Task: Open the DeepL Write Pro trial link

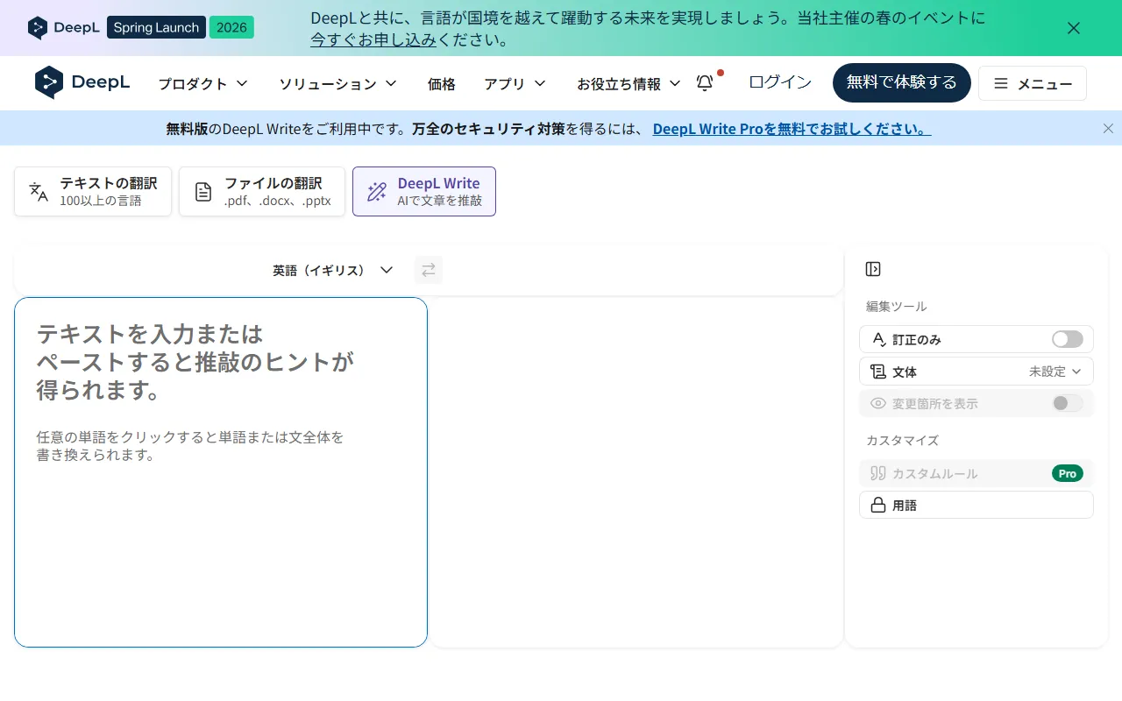Action: [792, 129]
